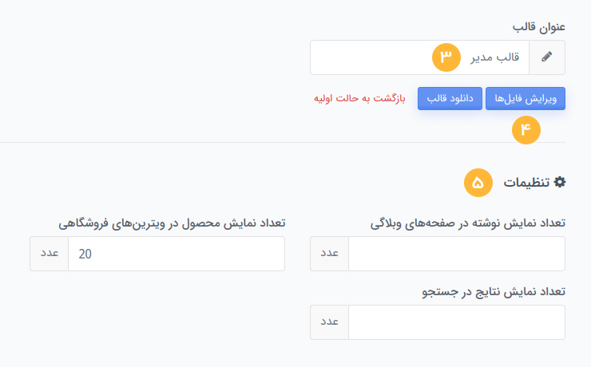The image size is (591, 367).
Task: Click the تعداد نمایش محصول در ویترین‌های فروشگاهی label
Action: tap(171, 223)
